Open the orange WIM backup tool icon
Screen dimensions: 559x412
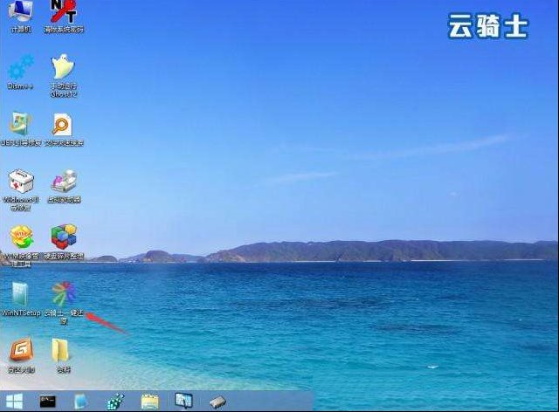(x=21, y=237)
